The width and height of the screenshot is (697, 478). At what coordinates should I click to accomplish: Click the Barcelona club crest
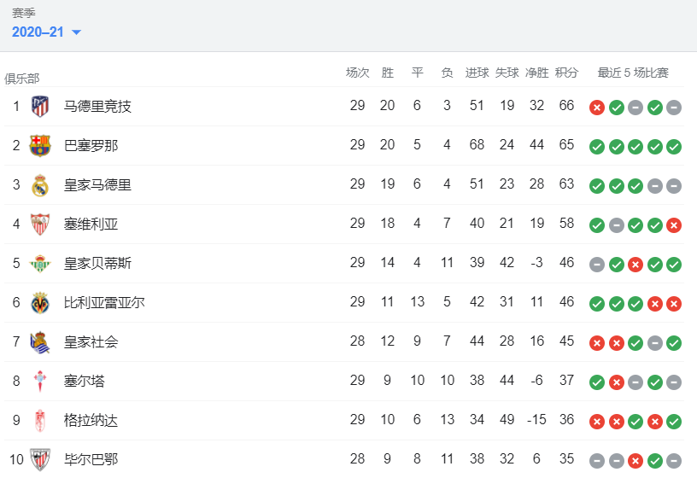coord(40,146)
